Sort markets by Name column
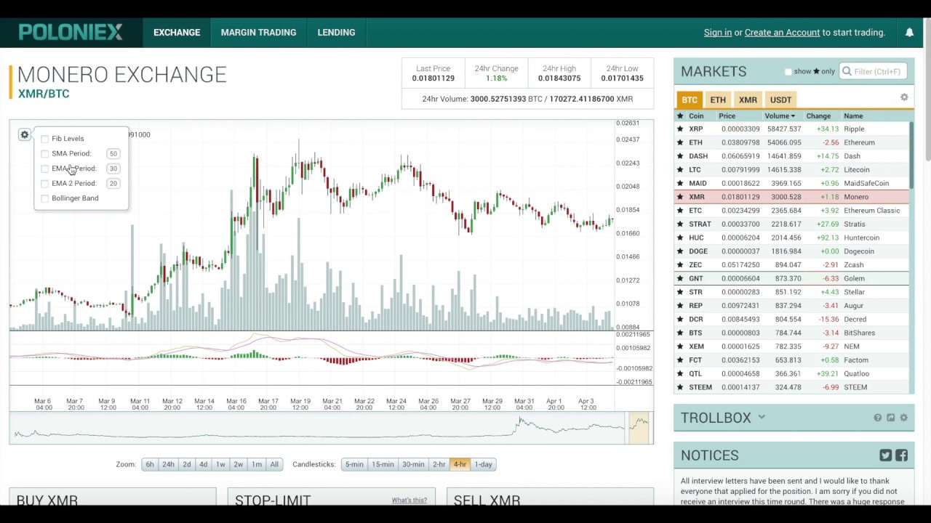The height and width of the screenshot is (523, 931). 853,116
